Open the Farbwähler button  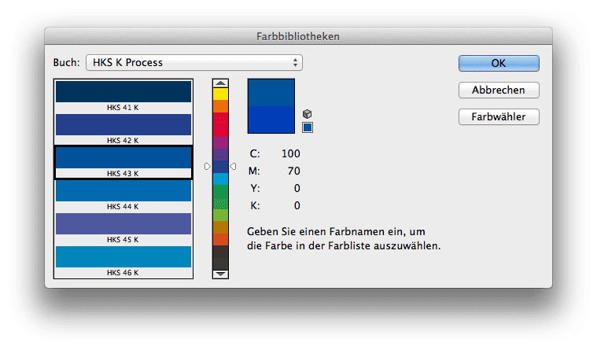coord(499,117)
